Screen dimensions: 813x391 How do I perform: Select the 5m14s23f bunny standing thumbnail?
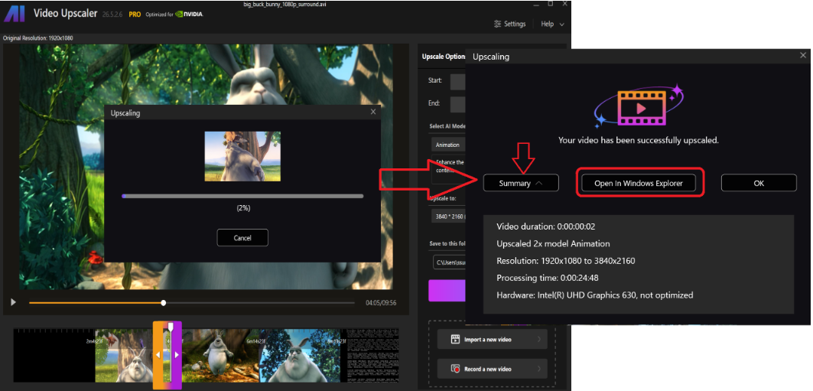click(x=220, y=355)
